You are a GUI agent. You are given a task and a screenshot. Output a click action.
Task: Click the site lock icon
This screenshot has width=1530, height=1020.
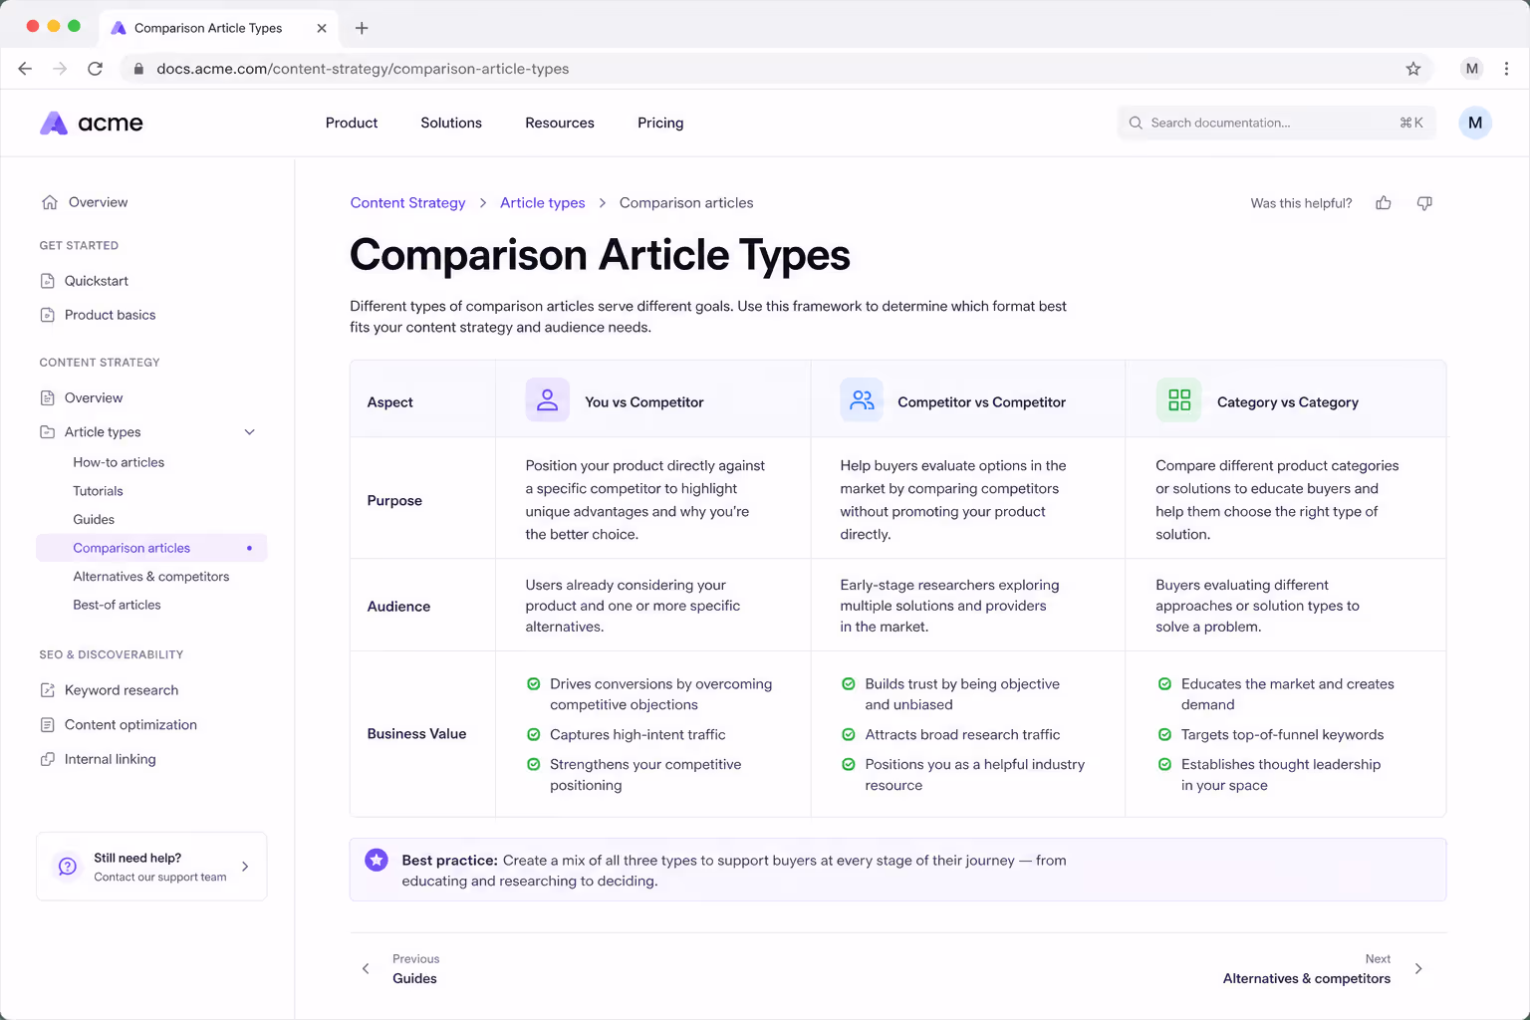138,69
